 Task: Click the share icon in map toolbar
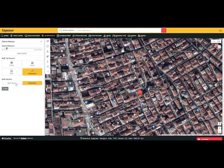tap(48, 66)
